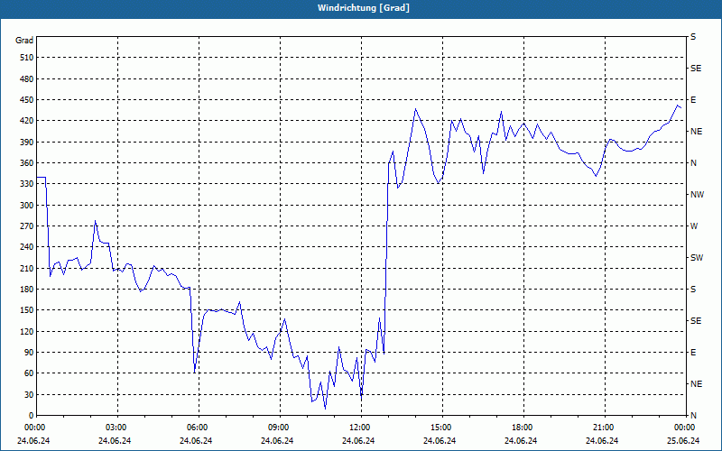Select the 60 y-axis value

(x=29, y=373)
